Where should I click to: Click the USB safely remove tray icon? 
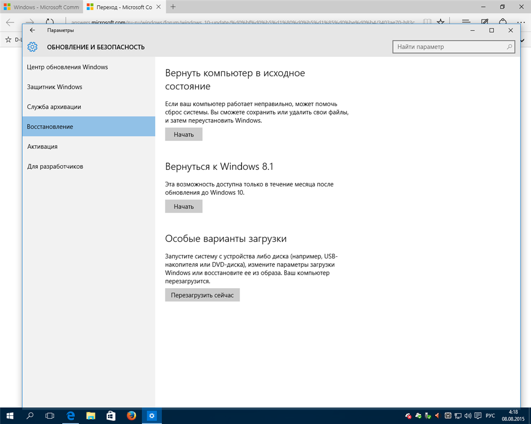pos(428,416)
